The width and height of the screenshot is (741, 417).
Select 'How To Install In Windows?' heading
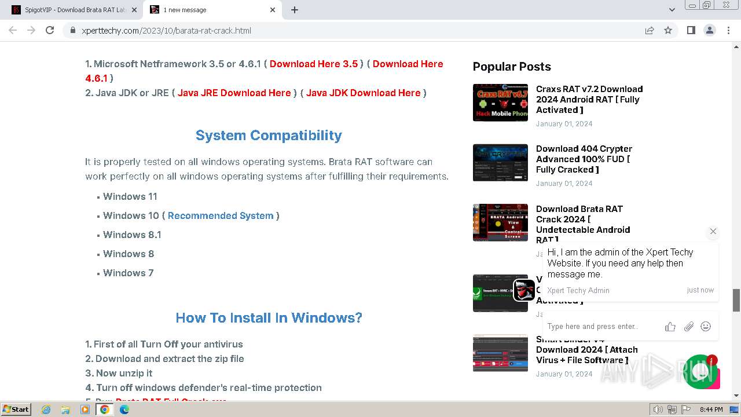(x=269, y=318)
